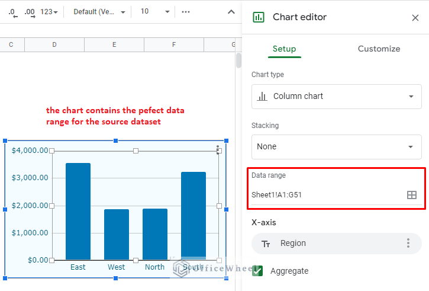Viewport: 429px width, 291px height.
Task: Click the West axis label
Action: (x=117, y=267)
